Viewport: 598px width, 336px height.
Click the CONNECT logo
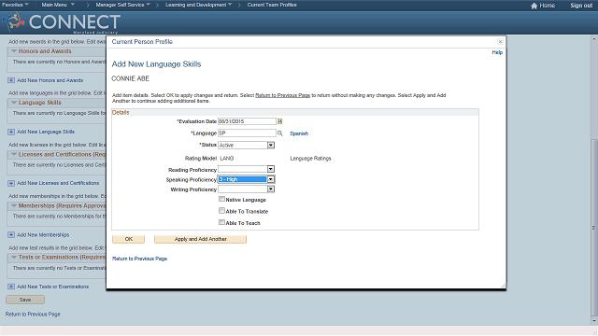[63, 22]
